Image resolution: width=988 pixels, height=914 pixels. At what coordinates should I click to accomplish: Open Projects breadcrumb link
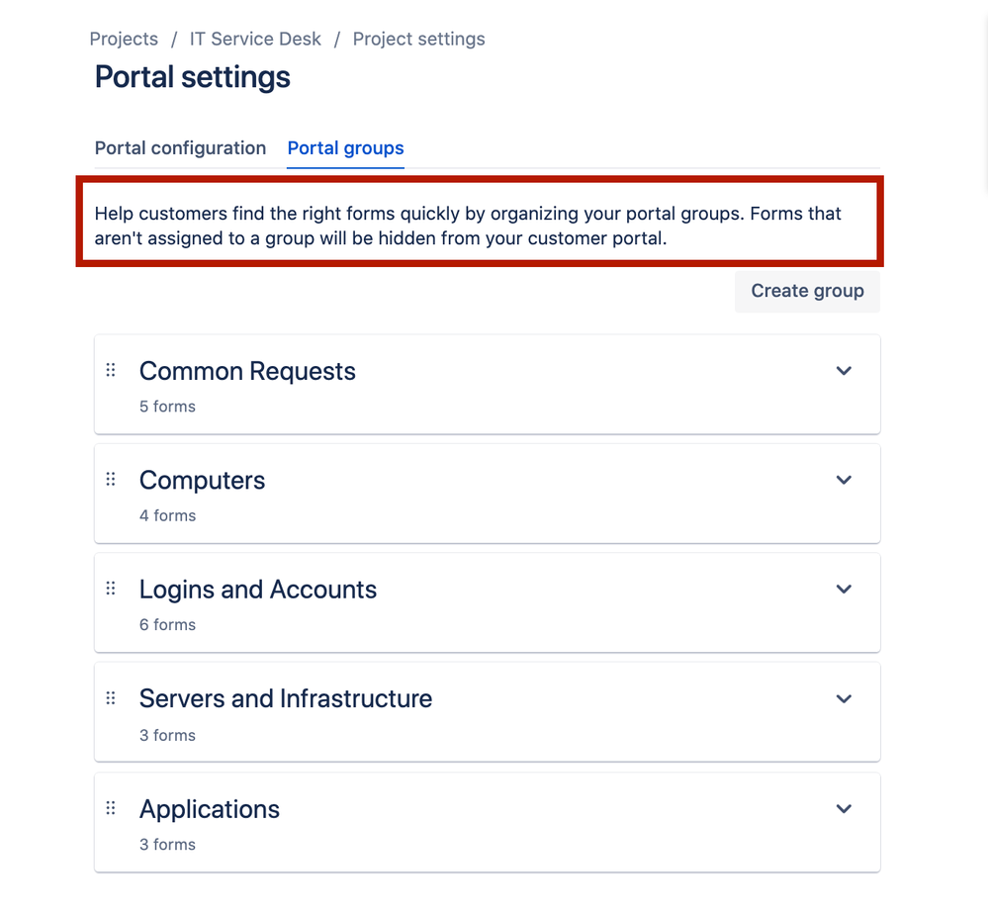click(124, 40)
